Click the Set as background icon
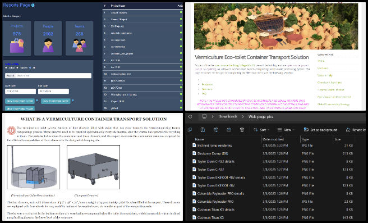368x223 pixels. click(x=306, y=130)
